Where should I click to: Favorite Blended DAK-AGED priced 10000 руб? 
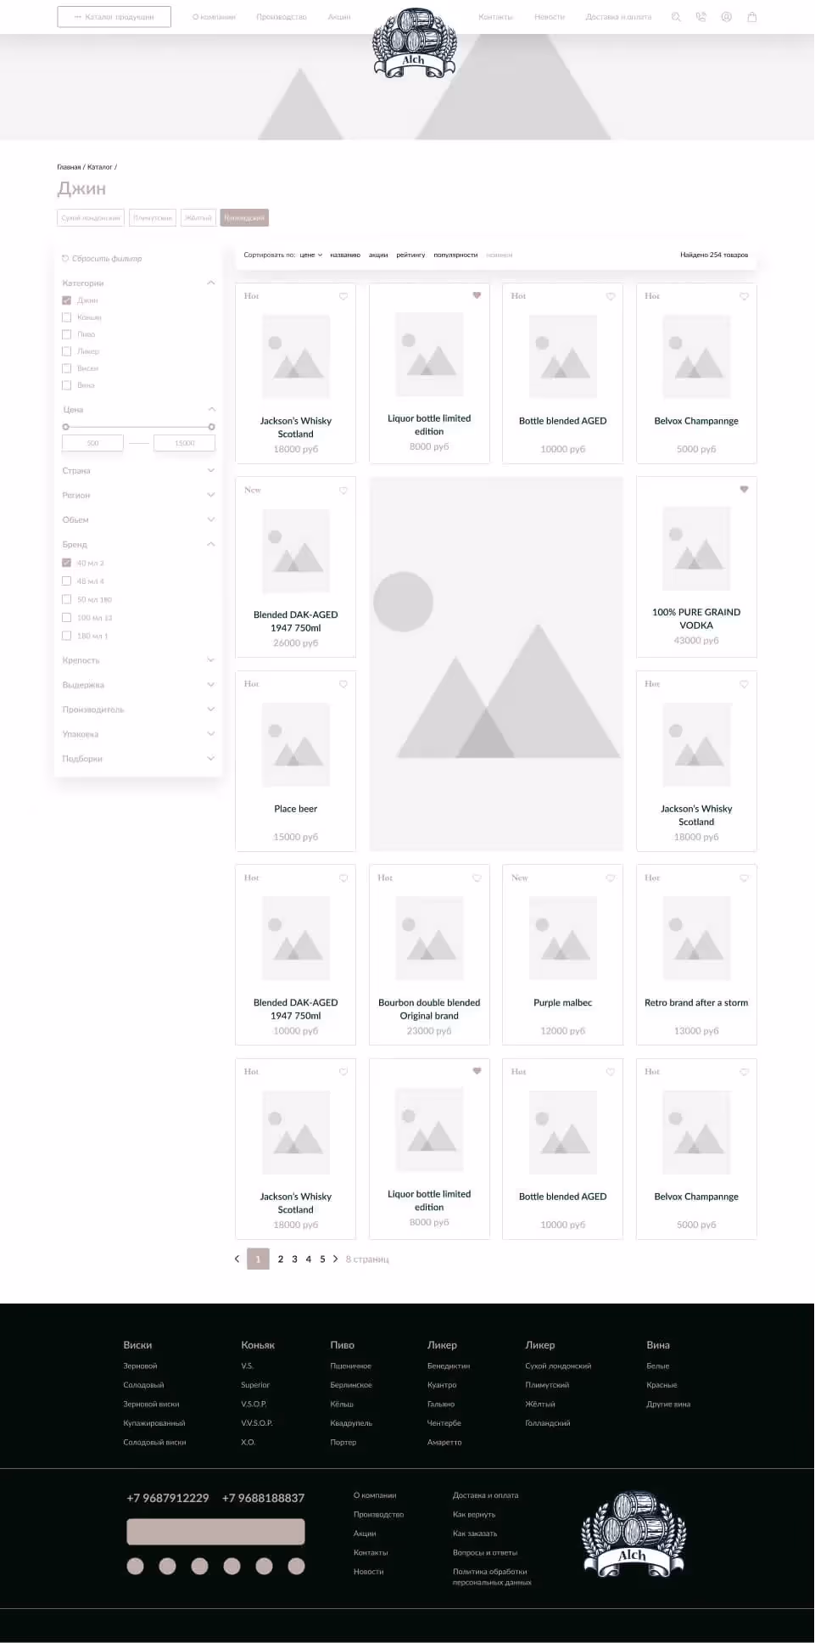(343, 878)
